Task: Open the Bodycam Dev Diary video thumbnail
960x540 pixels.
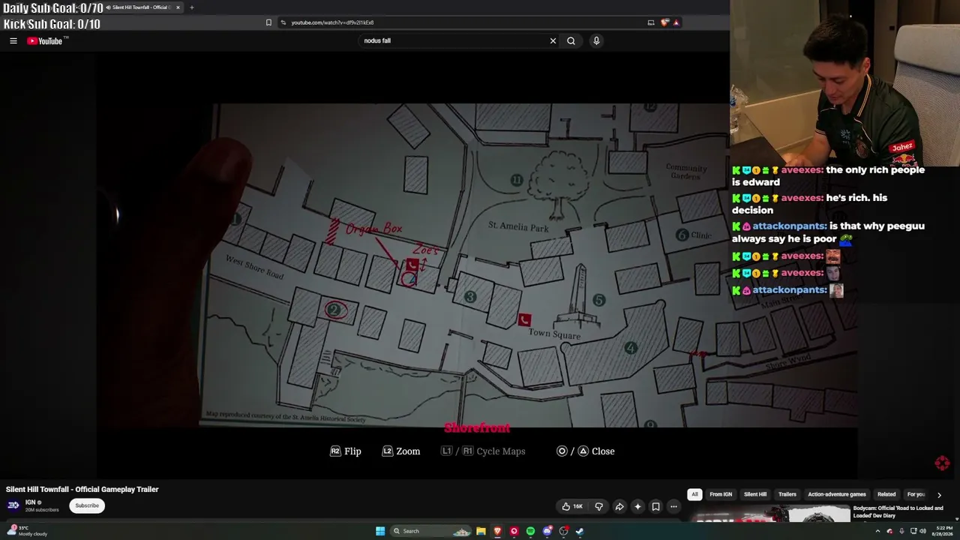Action: 770,514
